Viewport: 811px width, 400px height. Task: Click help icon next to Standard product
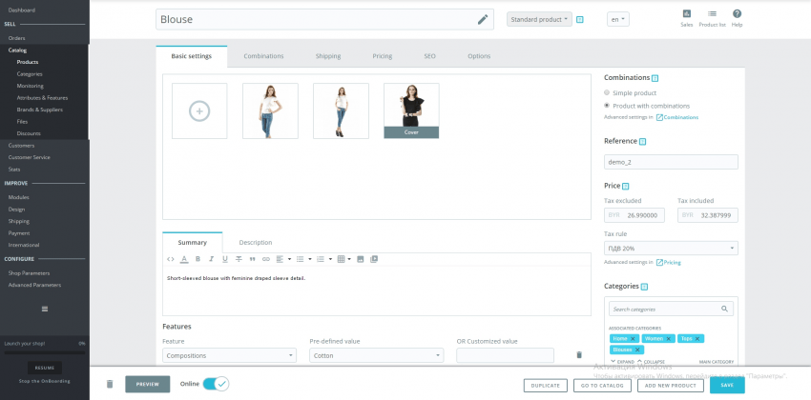click(580, 20)
